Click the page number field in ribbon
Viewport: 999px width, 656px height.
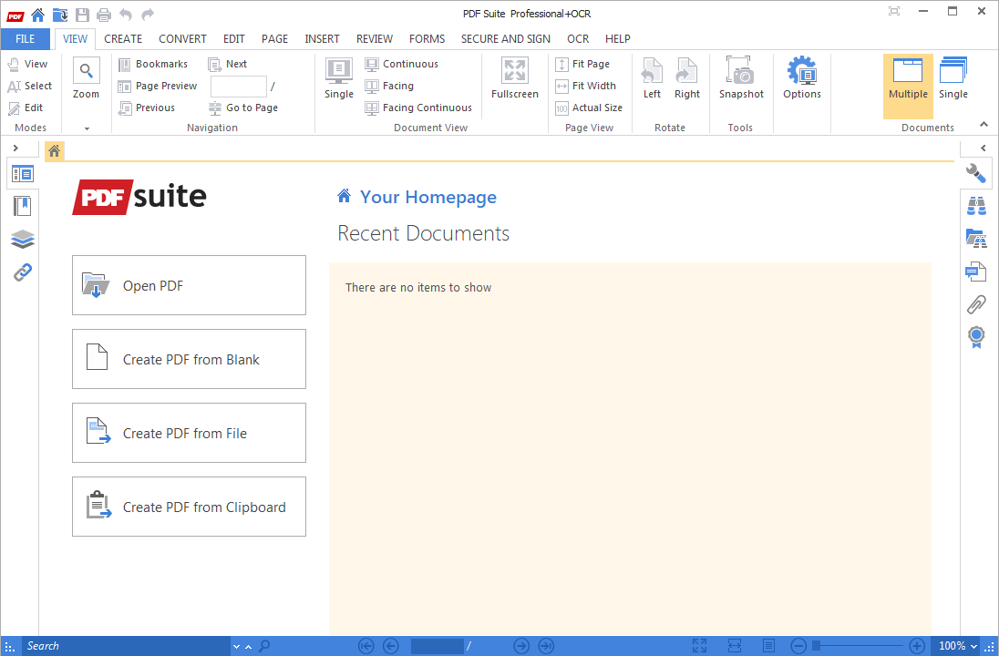click(238, 86)
